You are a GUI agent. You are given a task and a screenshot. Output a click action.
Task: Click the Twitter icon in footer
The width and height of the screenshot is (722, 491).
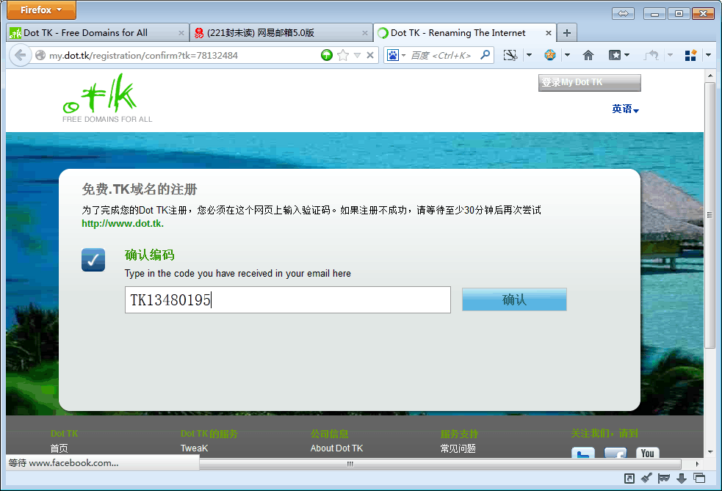coord(583,454)
